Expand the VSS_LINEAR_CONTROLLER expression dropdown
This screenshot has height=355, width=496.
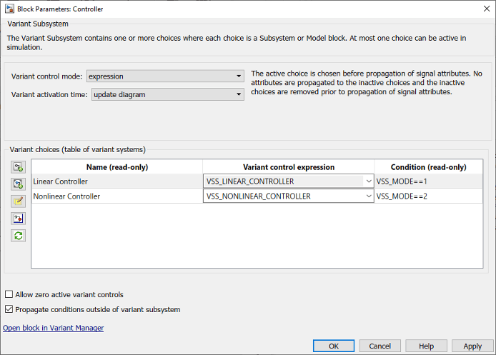(368, 181)
